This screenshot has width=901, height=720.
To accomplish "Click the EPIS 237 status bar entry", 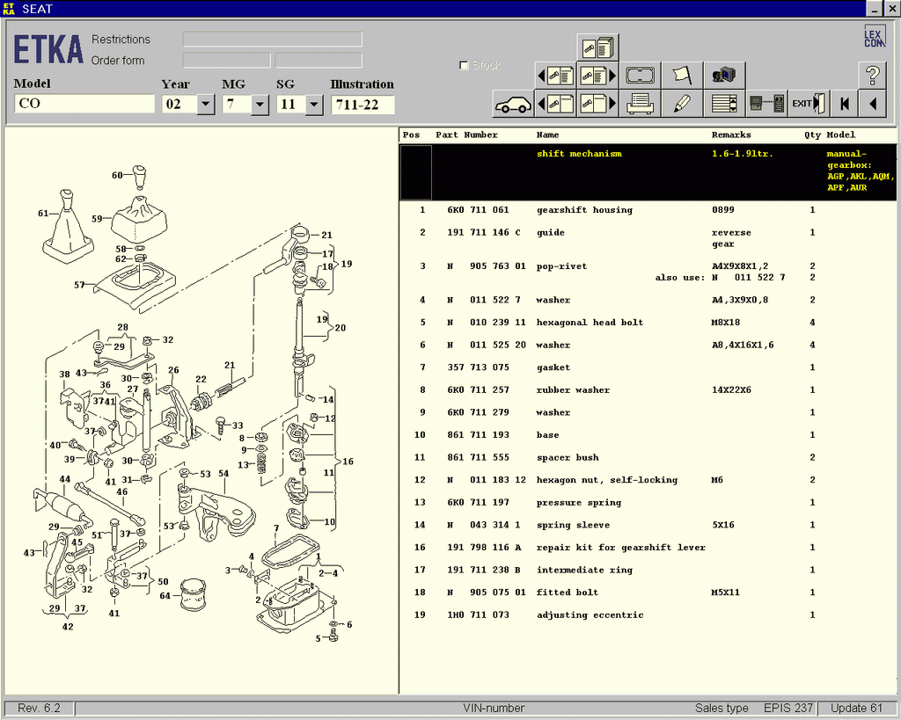I will [x=788, y=708].
